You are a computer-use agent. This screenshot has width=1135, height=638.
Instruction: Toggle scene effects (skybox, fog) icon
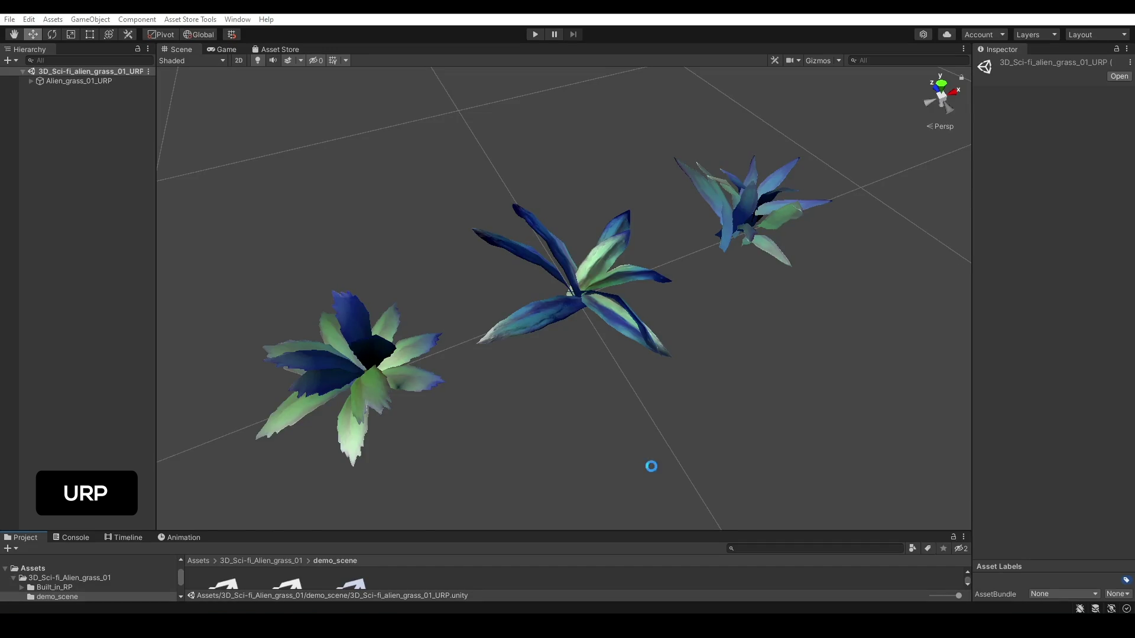(288, 60)
